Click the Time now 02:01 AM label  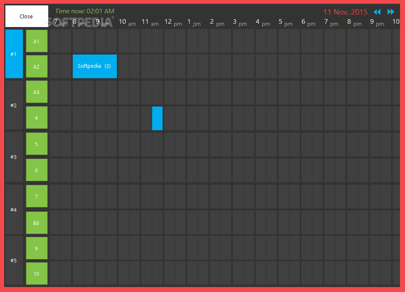click(85, 11)
